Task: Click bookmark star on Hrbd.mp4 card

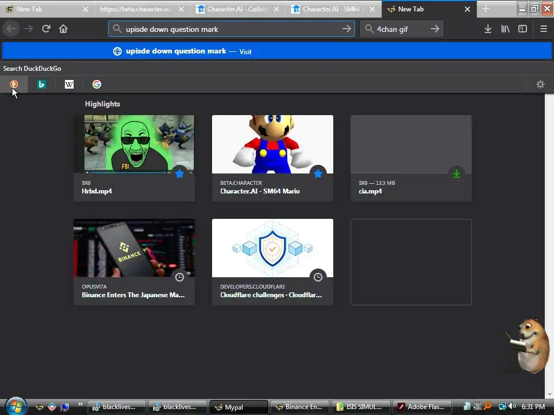Action: coord(180,173)
